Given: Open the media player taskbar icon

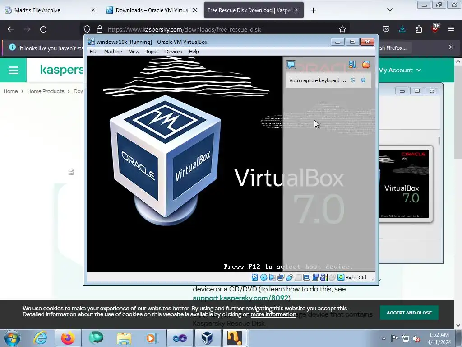Looking at the screenshot, I should coord(152,338).
